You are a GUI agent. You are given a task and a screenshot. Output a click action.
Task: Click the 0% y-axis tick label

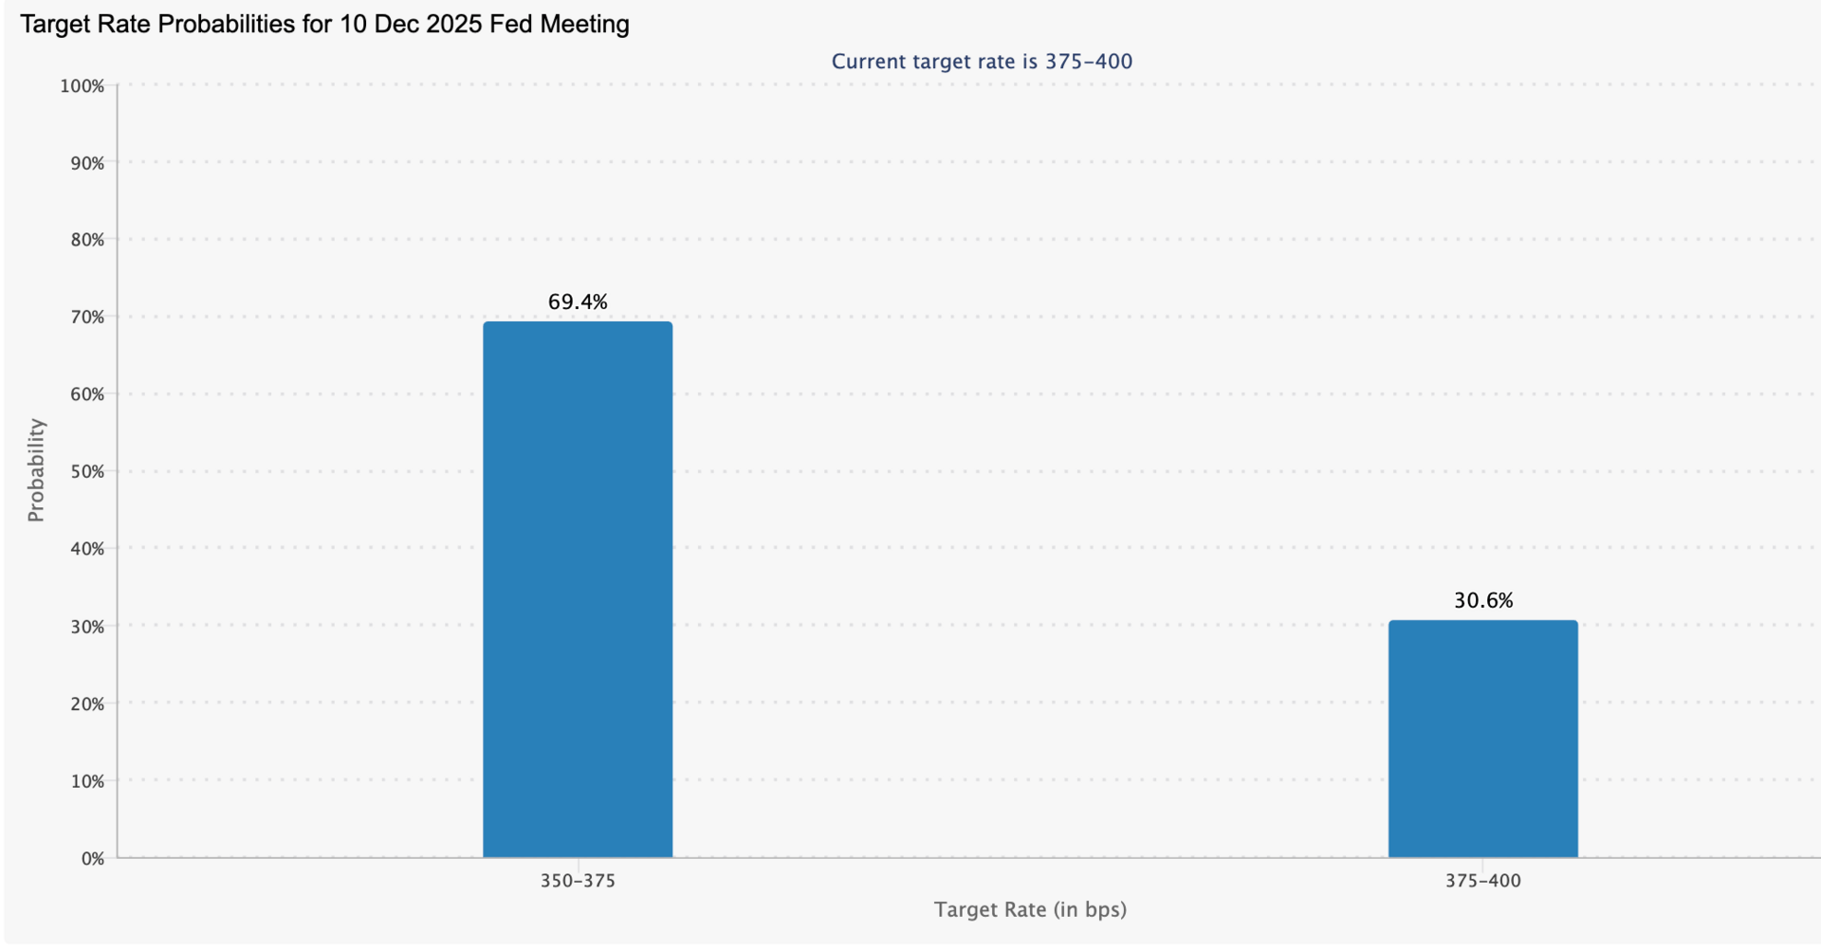point(92,859)
